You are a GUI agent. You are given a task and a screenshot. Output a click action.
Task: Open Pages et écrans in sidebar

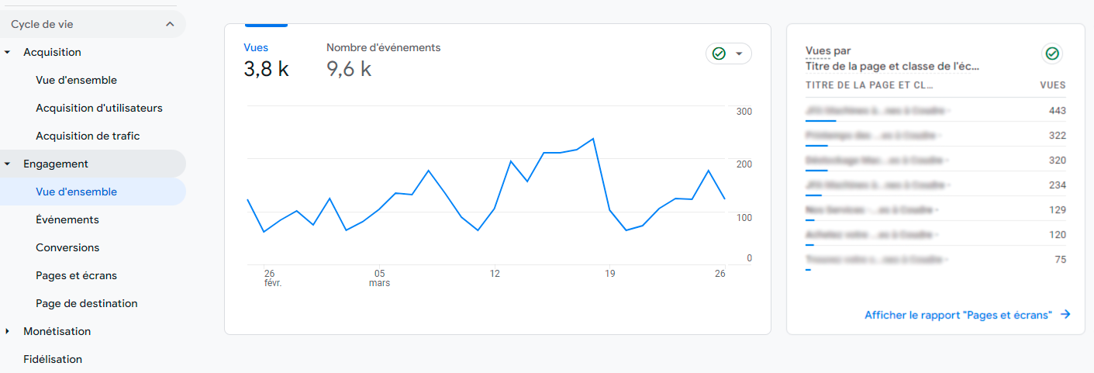pos(76,276)
